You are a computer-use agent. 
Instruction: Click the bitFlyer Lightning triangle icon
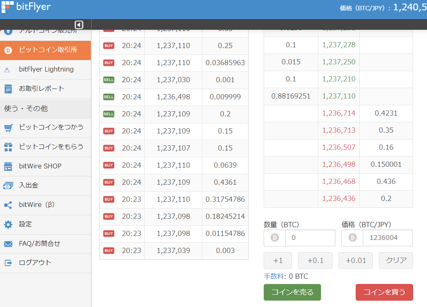(7, 70)
